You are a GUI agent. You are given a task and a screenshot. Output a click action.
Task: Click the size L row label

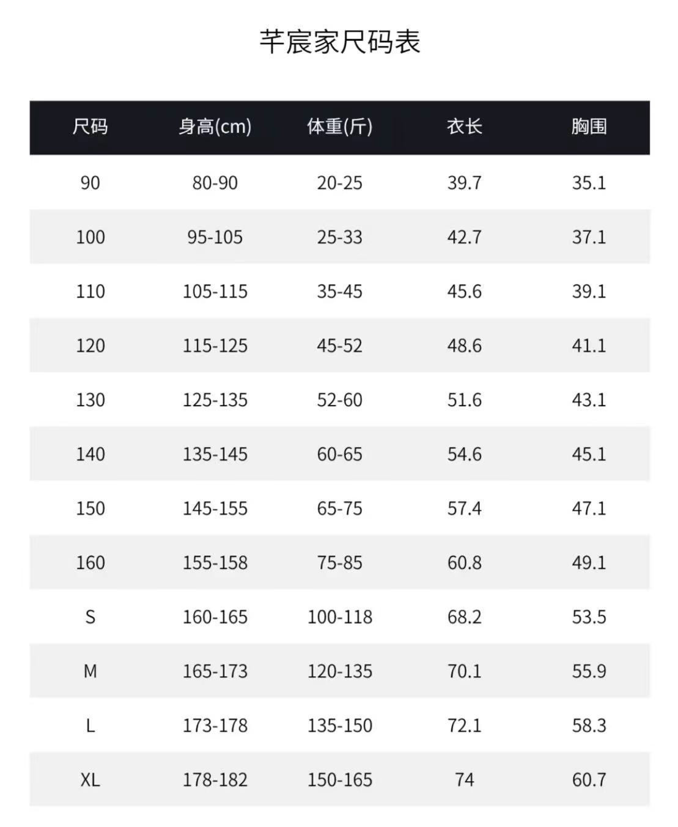coord(90,725)
